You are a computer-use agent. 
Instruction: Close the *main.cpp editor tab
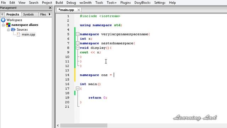79,10
